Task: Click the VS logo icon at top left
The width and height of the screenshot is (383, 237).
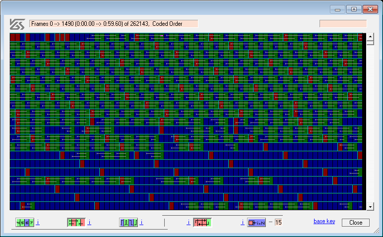Action: [17, 24]
